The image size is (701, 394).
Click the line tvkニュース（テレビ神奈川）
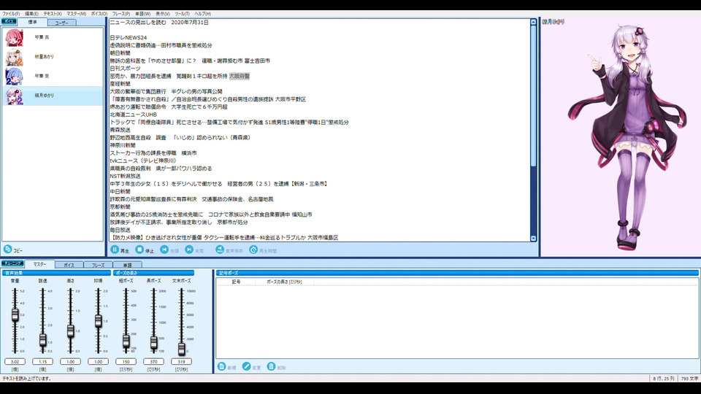(143, 161)
